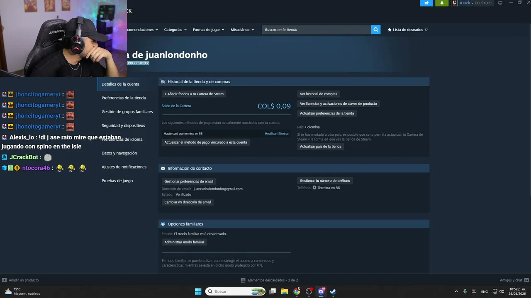
Task: Open 'Amigos y chat' panel
Action: click(x=514, y=280)
